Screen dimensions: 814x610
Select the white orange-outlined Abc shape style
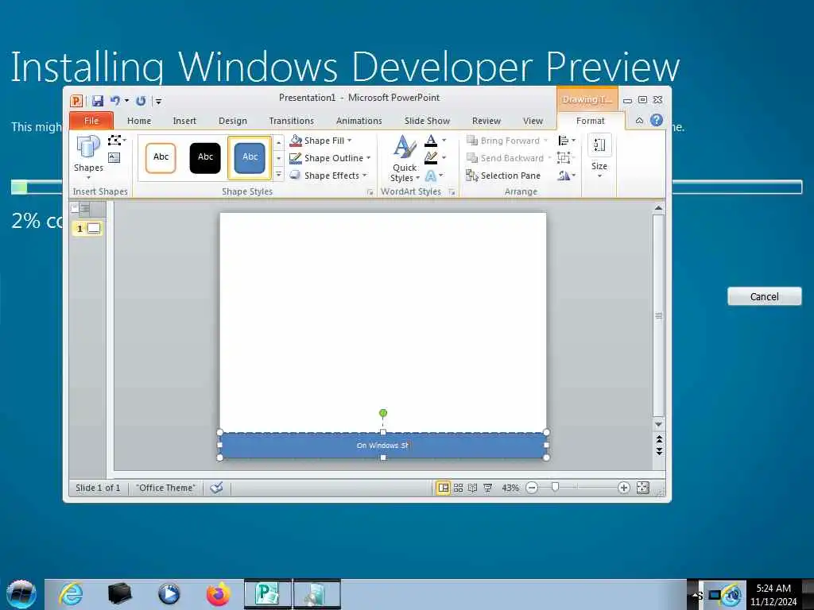(161, 158)
